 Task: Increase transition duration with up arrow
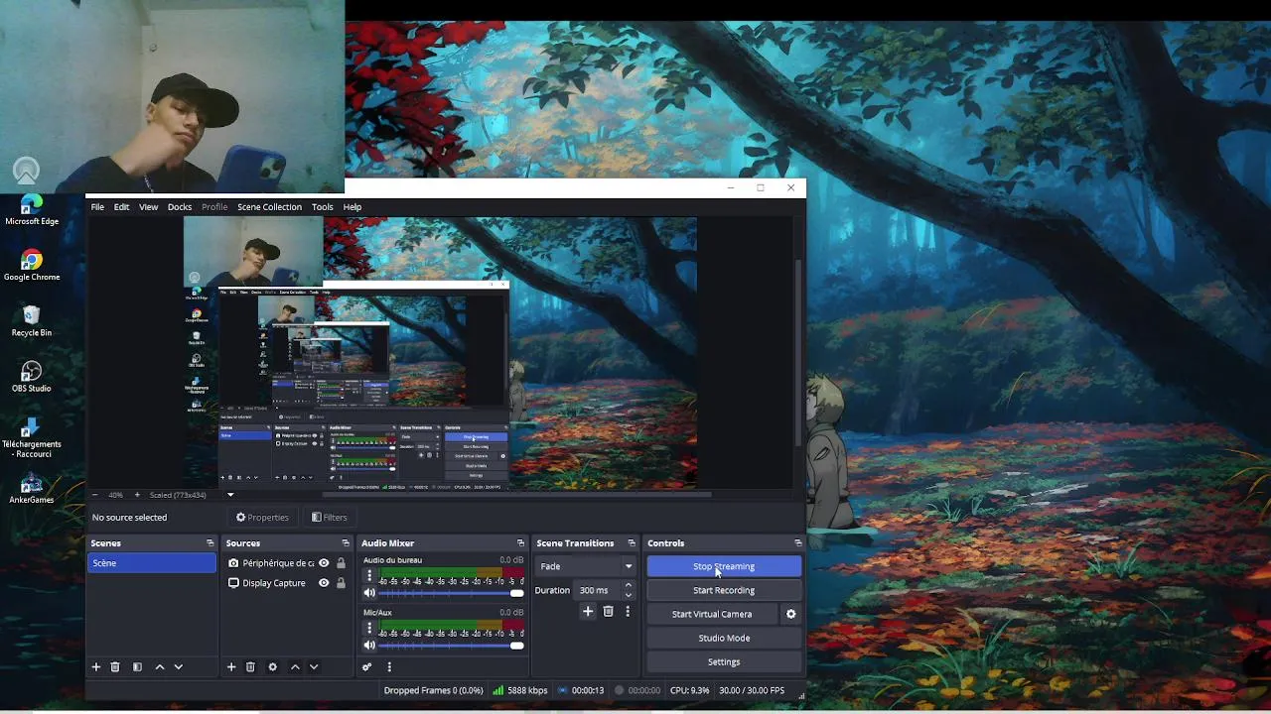click(x=628, y=585)
